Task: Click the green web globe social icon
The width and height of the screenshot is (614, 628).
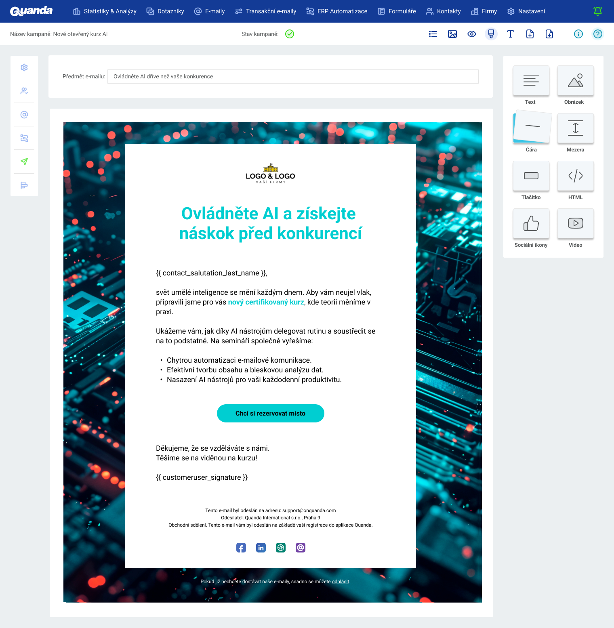Action: [x=281, y=548]
